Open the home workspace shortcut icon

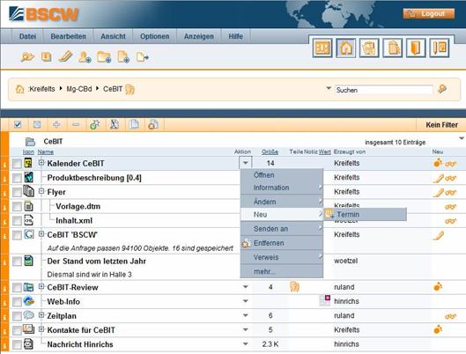[x=345, y=48]
